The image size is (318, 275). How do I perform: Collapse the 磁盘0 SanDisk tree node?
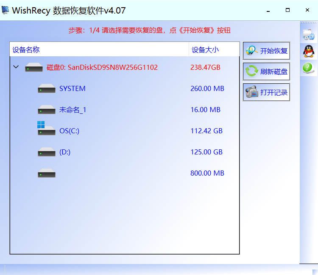point(16,67)
